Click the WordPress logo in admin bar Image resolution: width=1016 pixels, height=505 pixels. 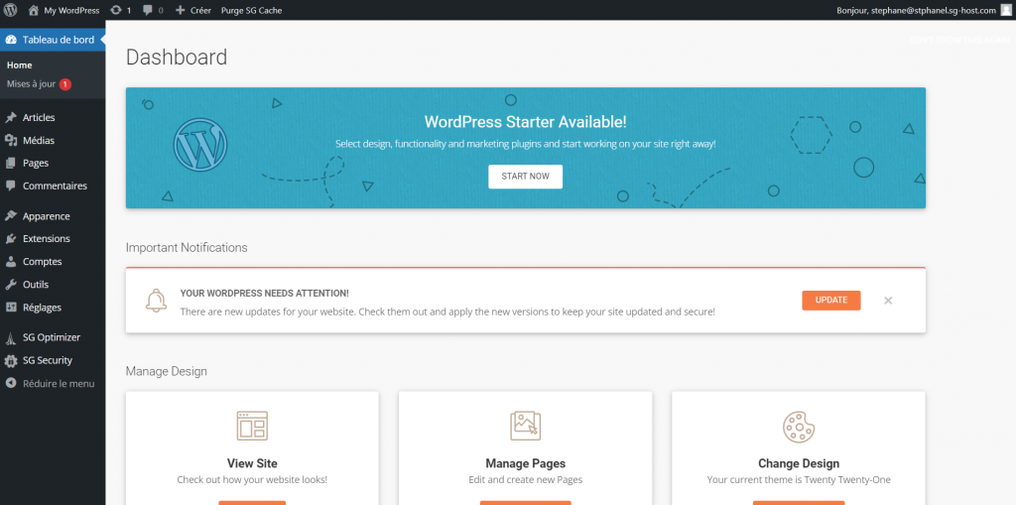(x=10, y=10)
